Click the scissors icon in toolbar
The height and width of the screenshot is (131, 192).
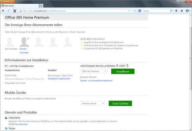click(15, 11)
